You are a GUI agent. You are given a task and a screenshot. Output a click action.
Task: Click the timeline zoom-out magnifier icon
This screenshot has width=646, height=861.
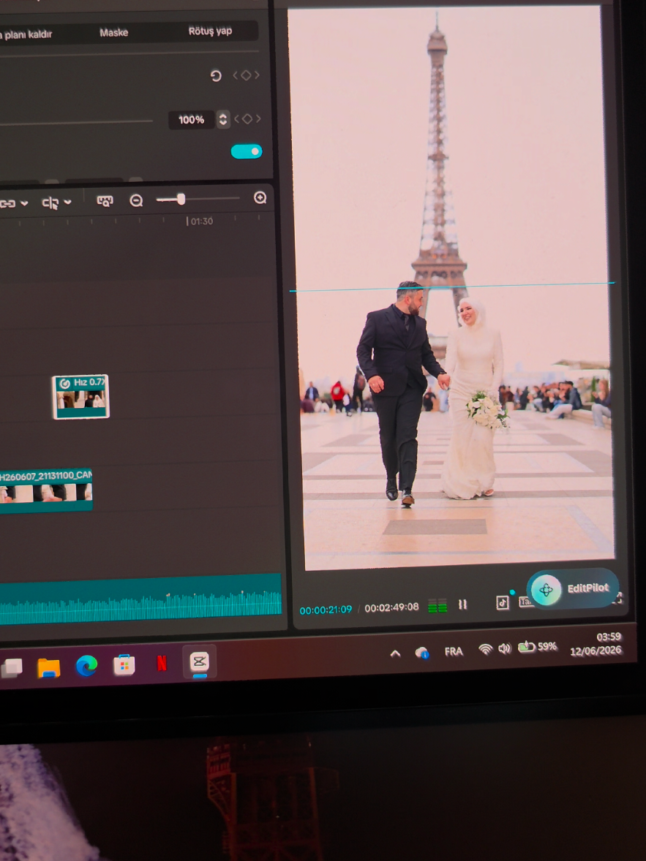136,200
